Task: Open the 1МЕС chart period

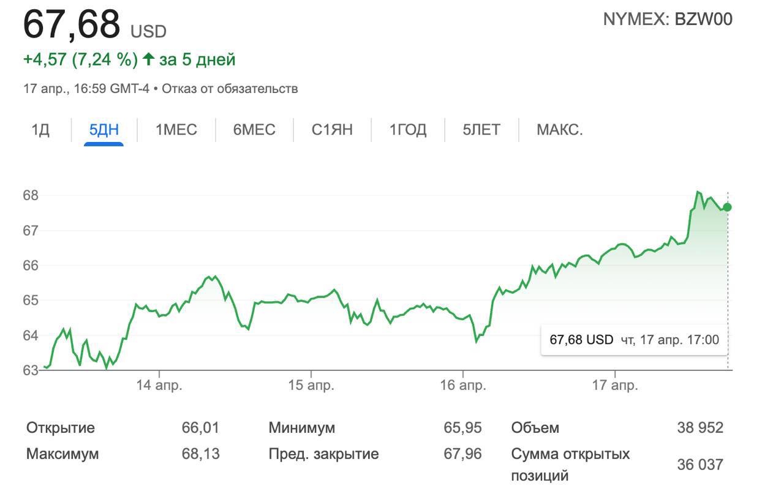Action: [176, 130]
